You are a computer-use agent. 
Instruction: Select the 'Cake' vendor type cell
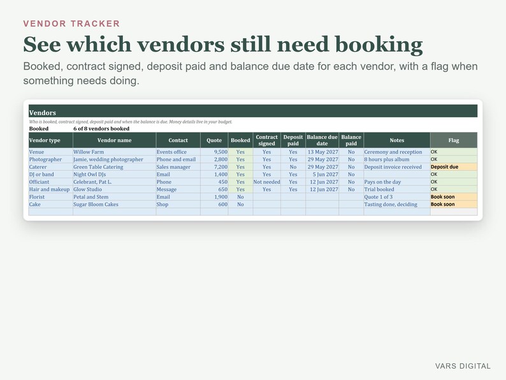[51, 205]
